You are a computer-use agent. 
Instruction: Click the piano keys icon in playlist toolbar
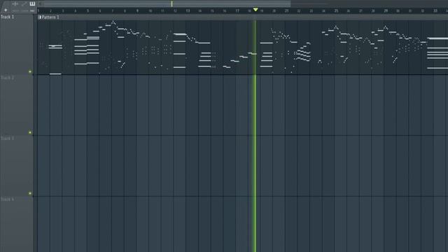(32, 3)
